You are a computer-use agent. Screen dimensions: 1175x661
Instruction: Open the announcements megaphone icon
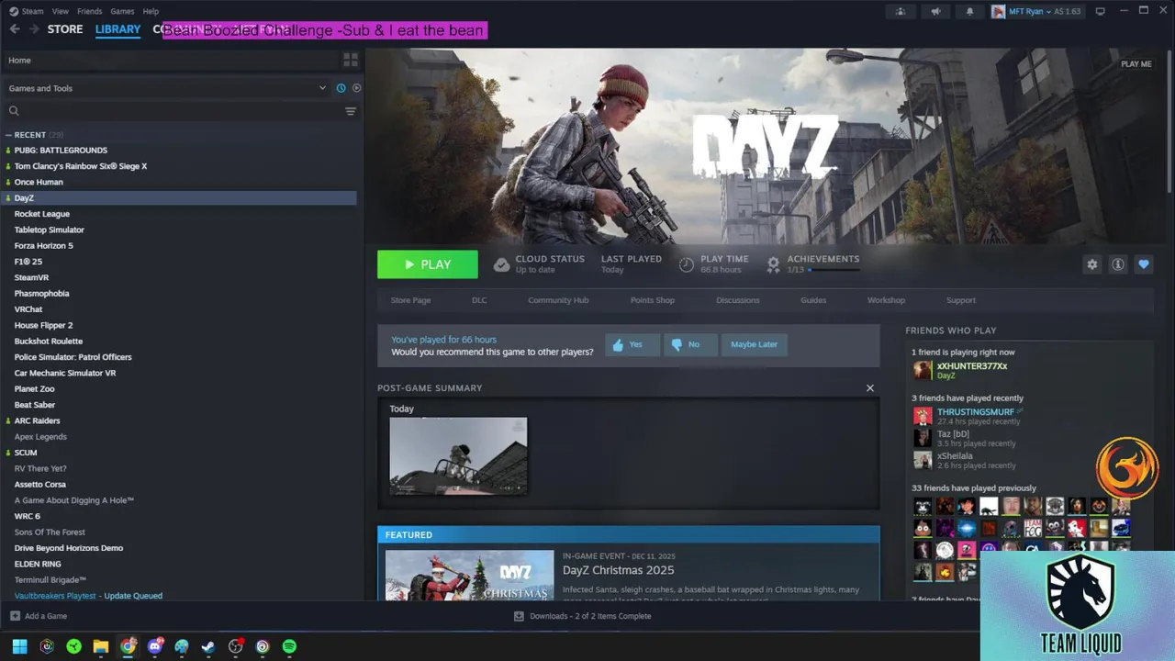[x=935, y=11]
